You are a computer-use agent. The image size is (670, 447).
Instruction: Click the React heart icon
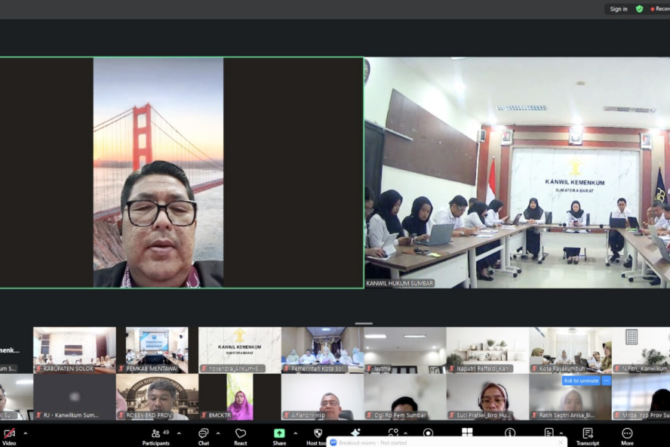[x=240, y=434]
